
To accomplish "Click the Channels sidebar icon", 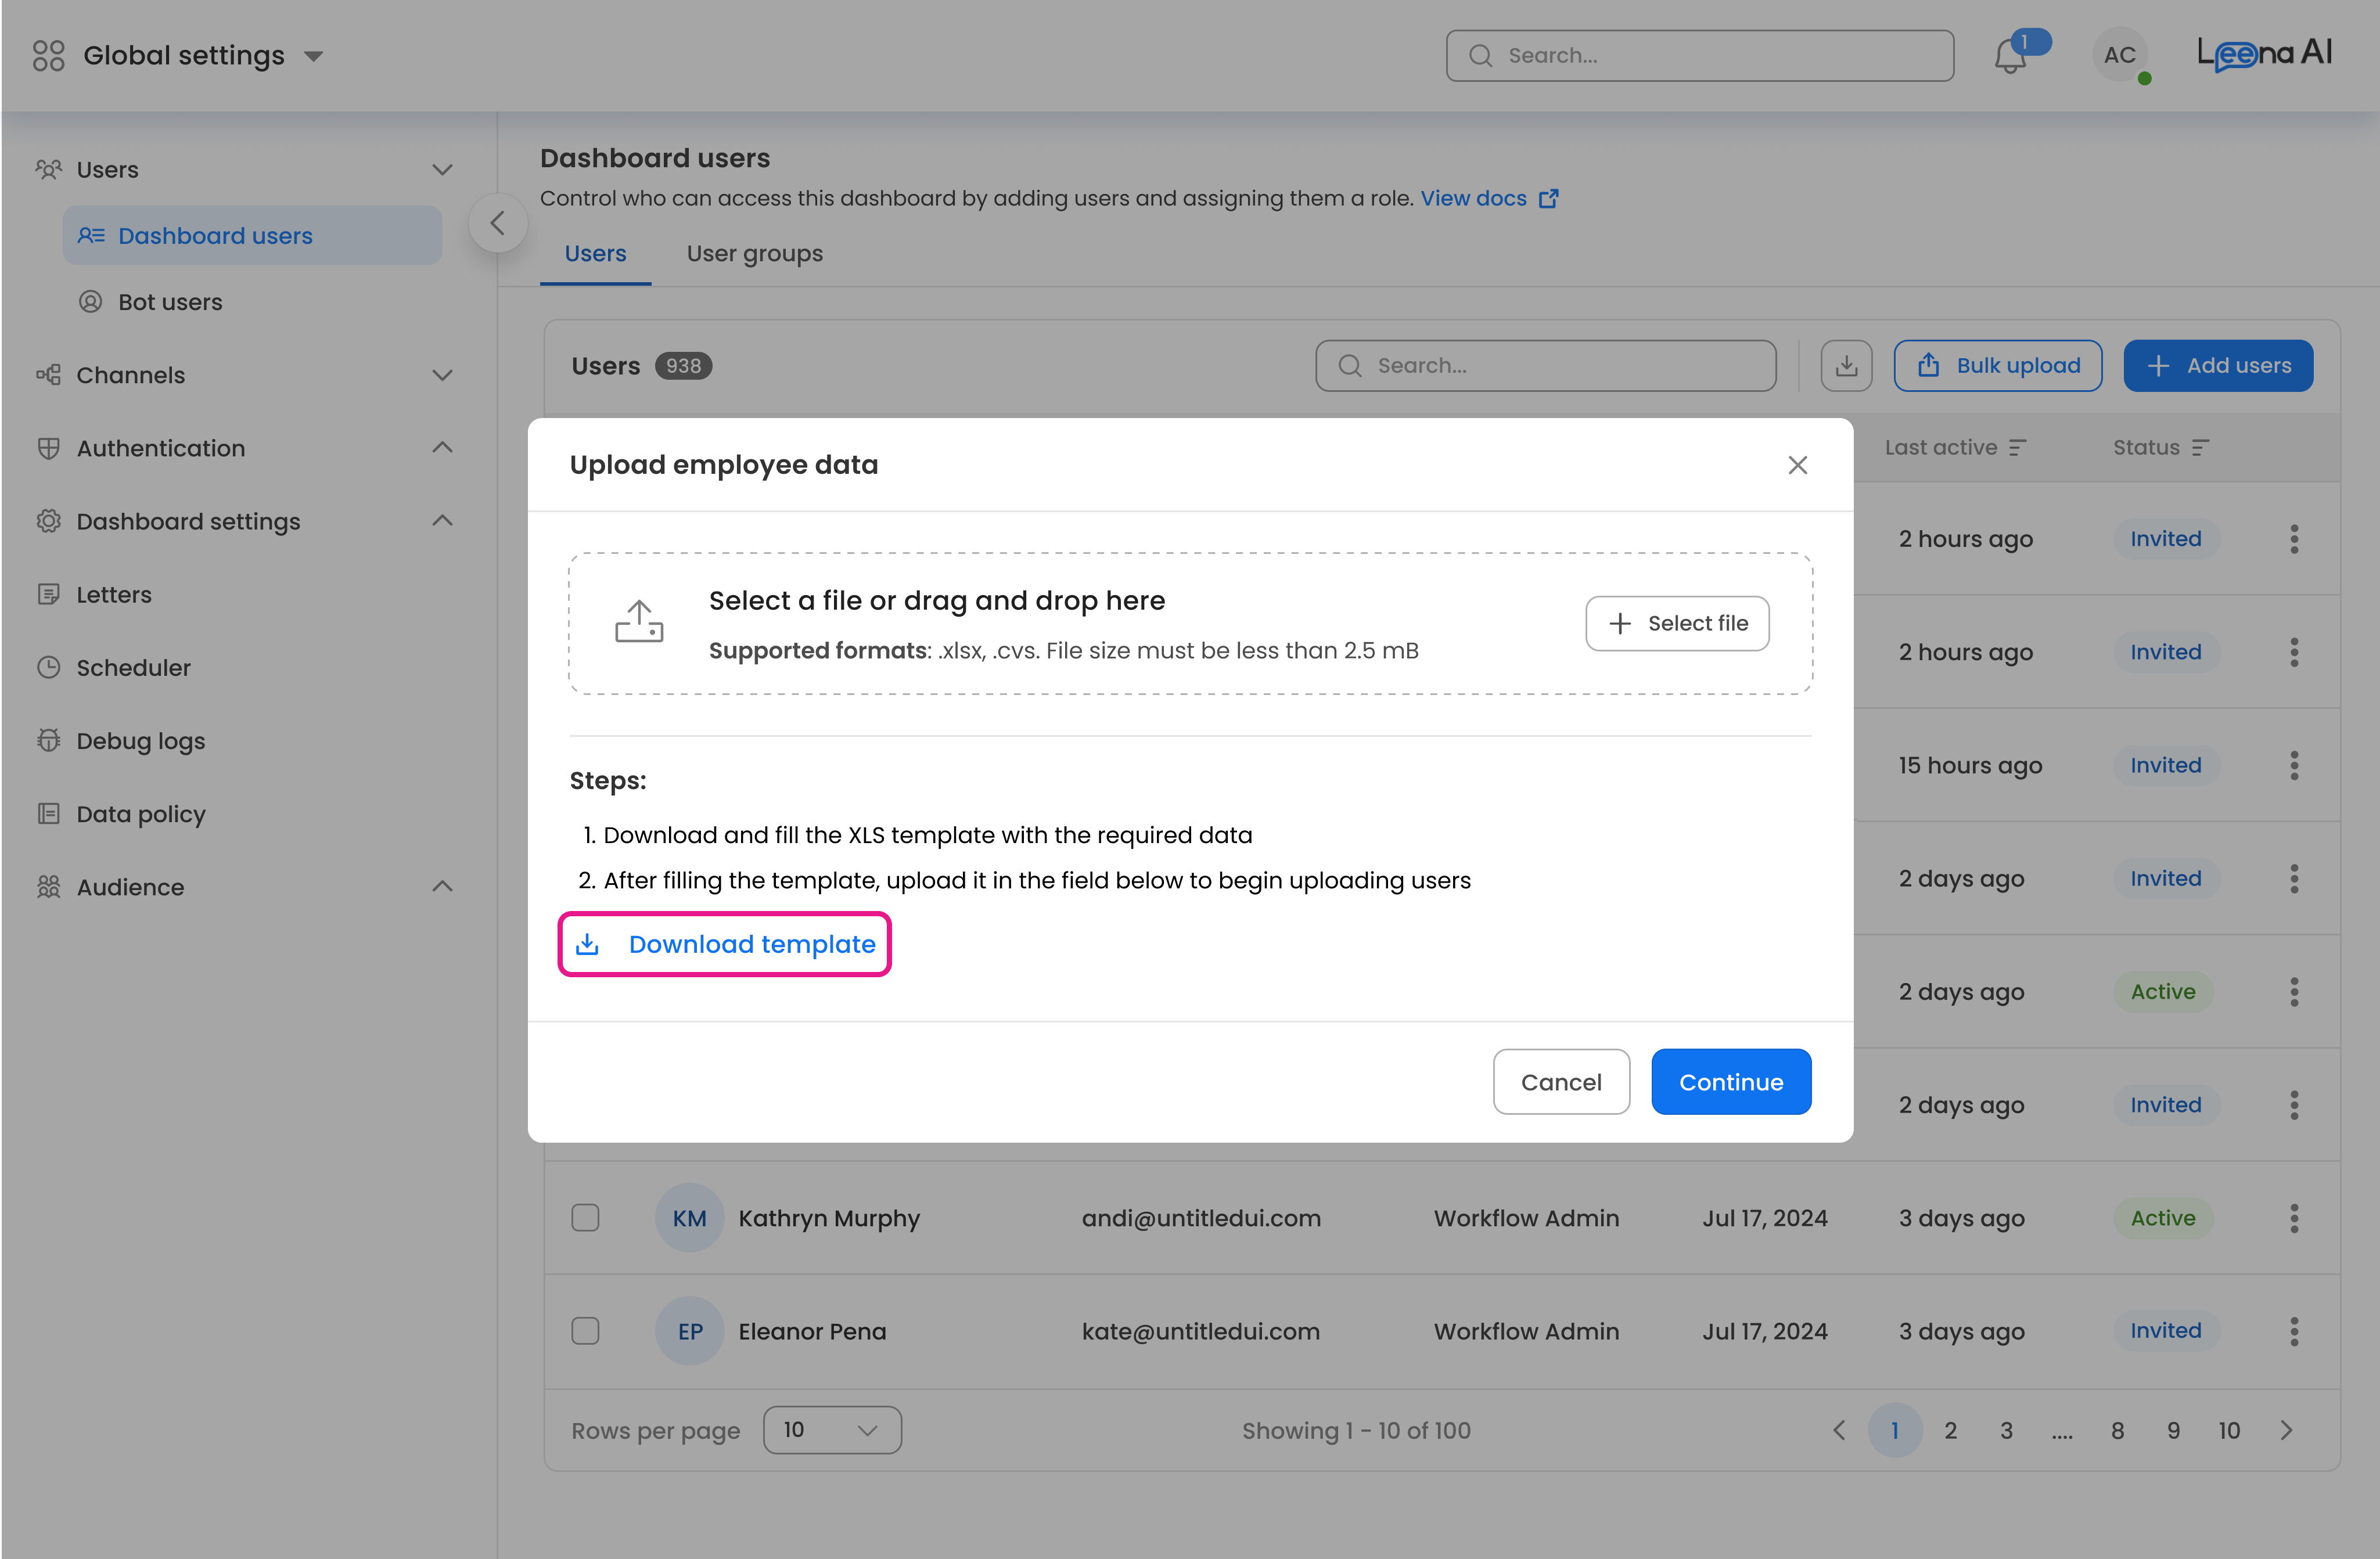I will [x=48, y=375].
